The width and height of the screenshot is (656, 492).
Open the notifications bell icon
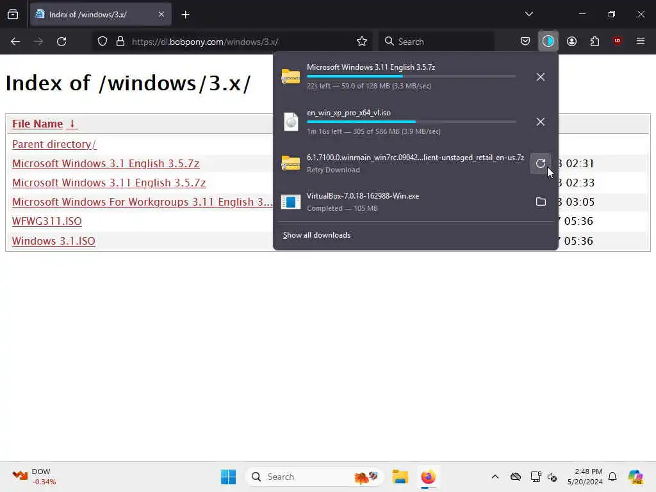612,477
